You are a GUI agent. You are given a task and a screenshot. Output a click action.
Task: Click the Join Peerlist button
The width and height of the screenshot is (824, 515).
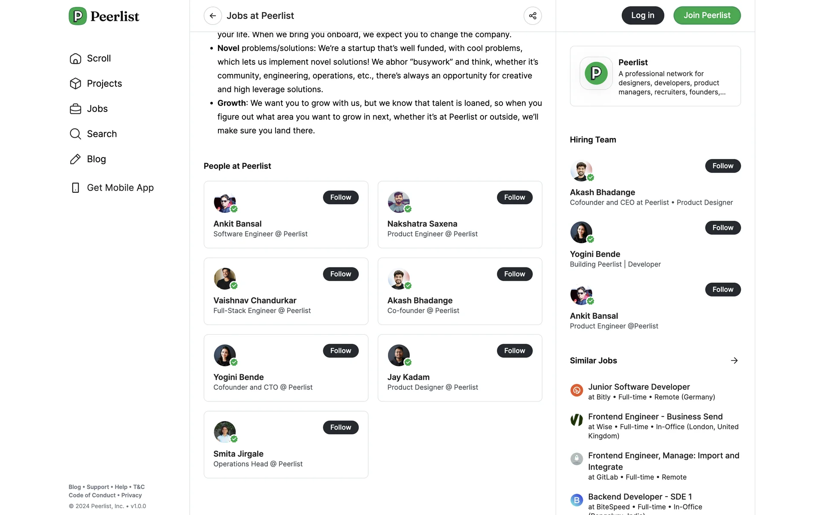pos(706,15)
